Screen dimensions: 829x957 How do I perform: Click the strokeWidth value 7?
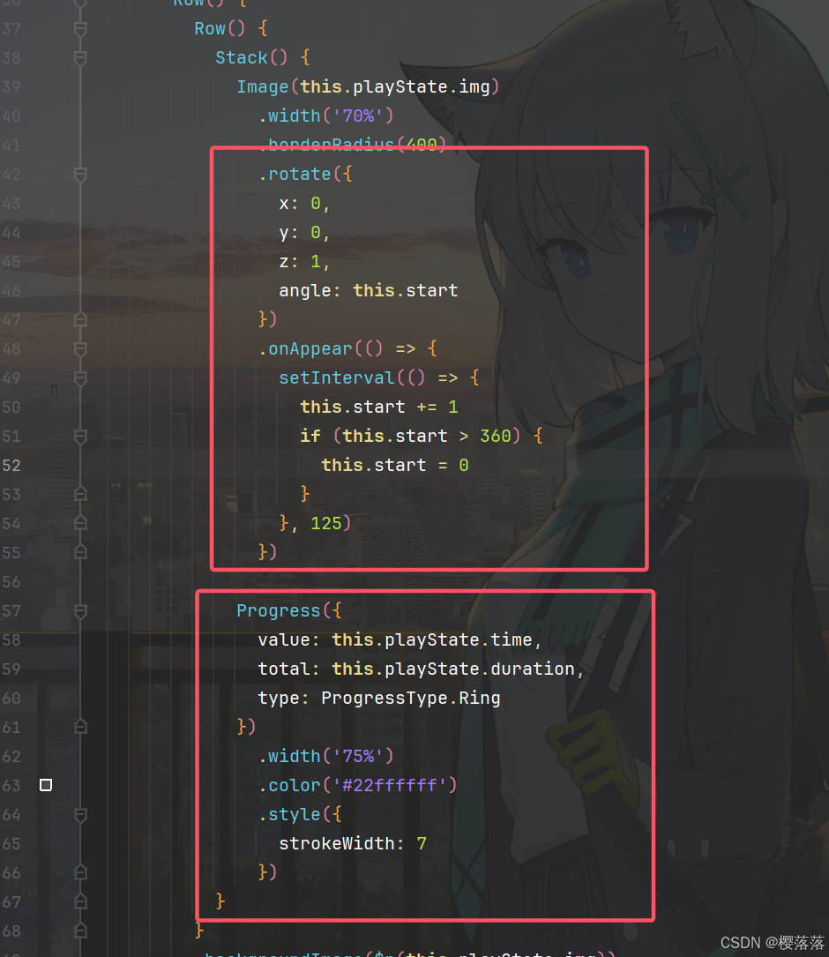point(422,843)
